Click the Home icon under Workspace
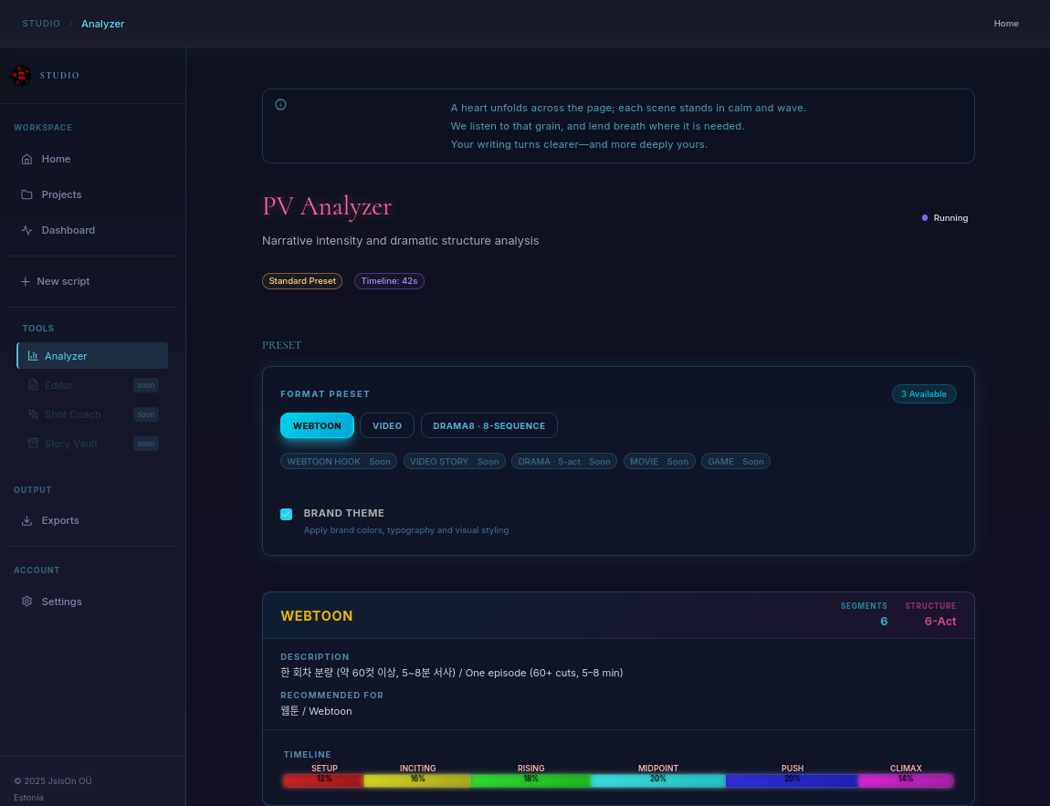Image resolution: width=1050 pixels, height=806 pixels. point(26,159)
